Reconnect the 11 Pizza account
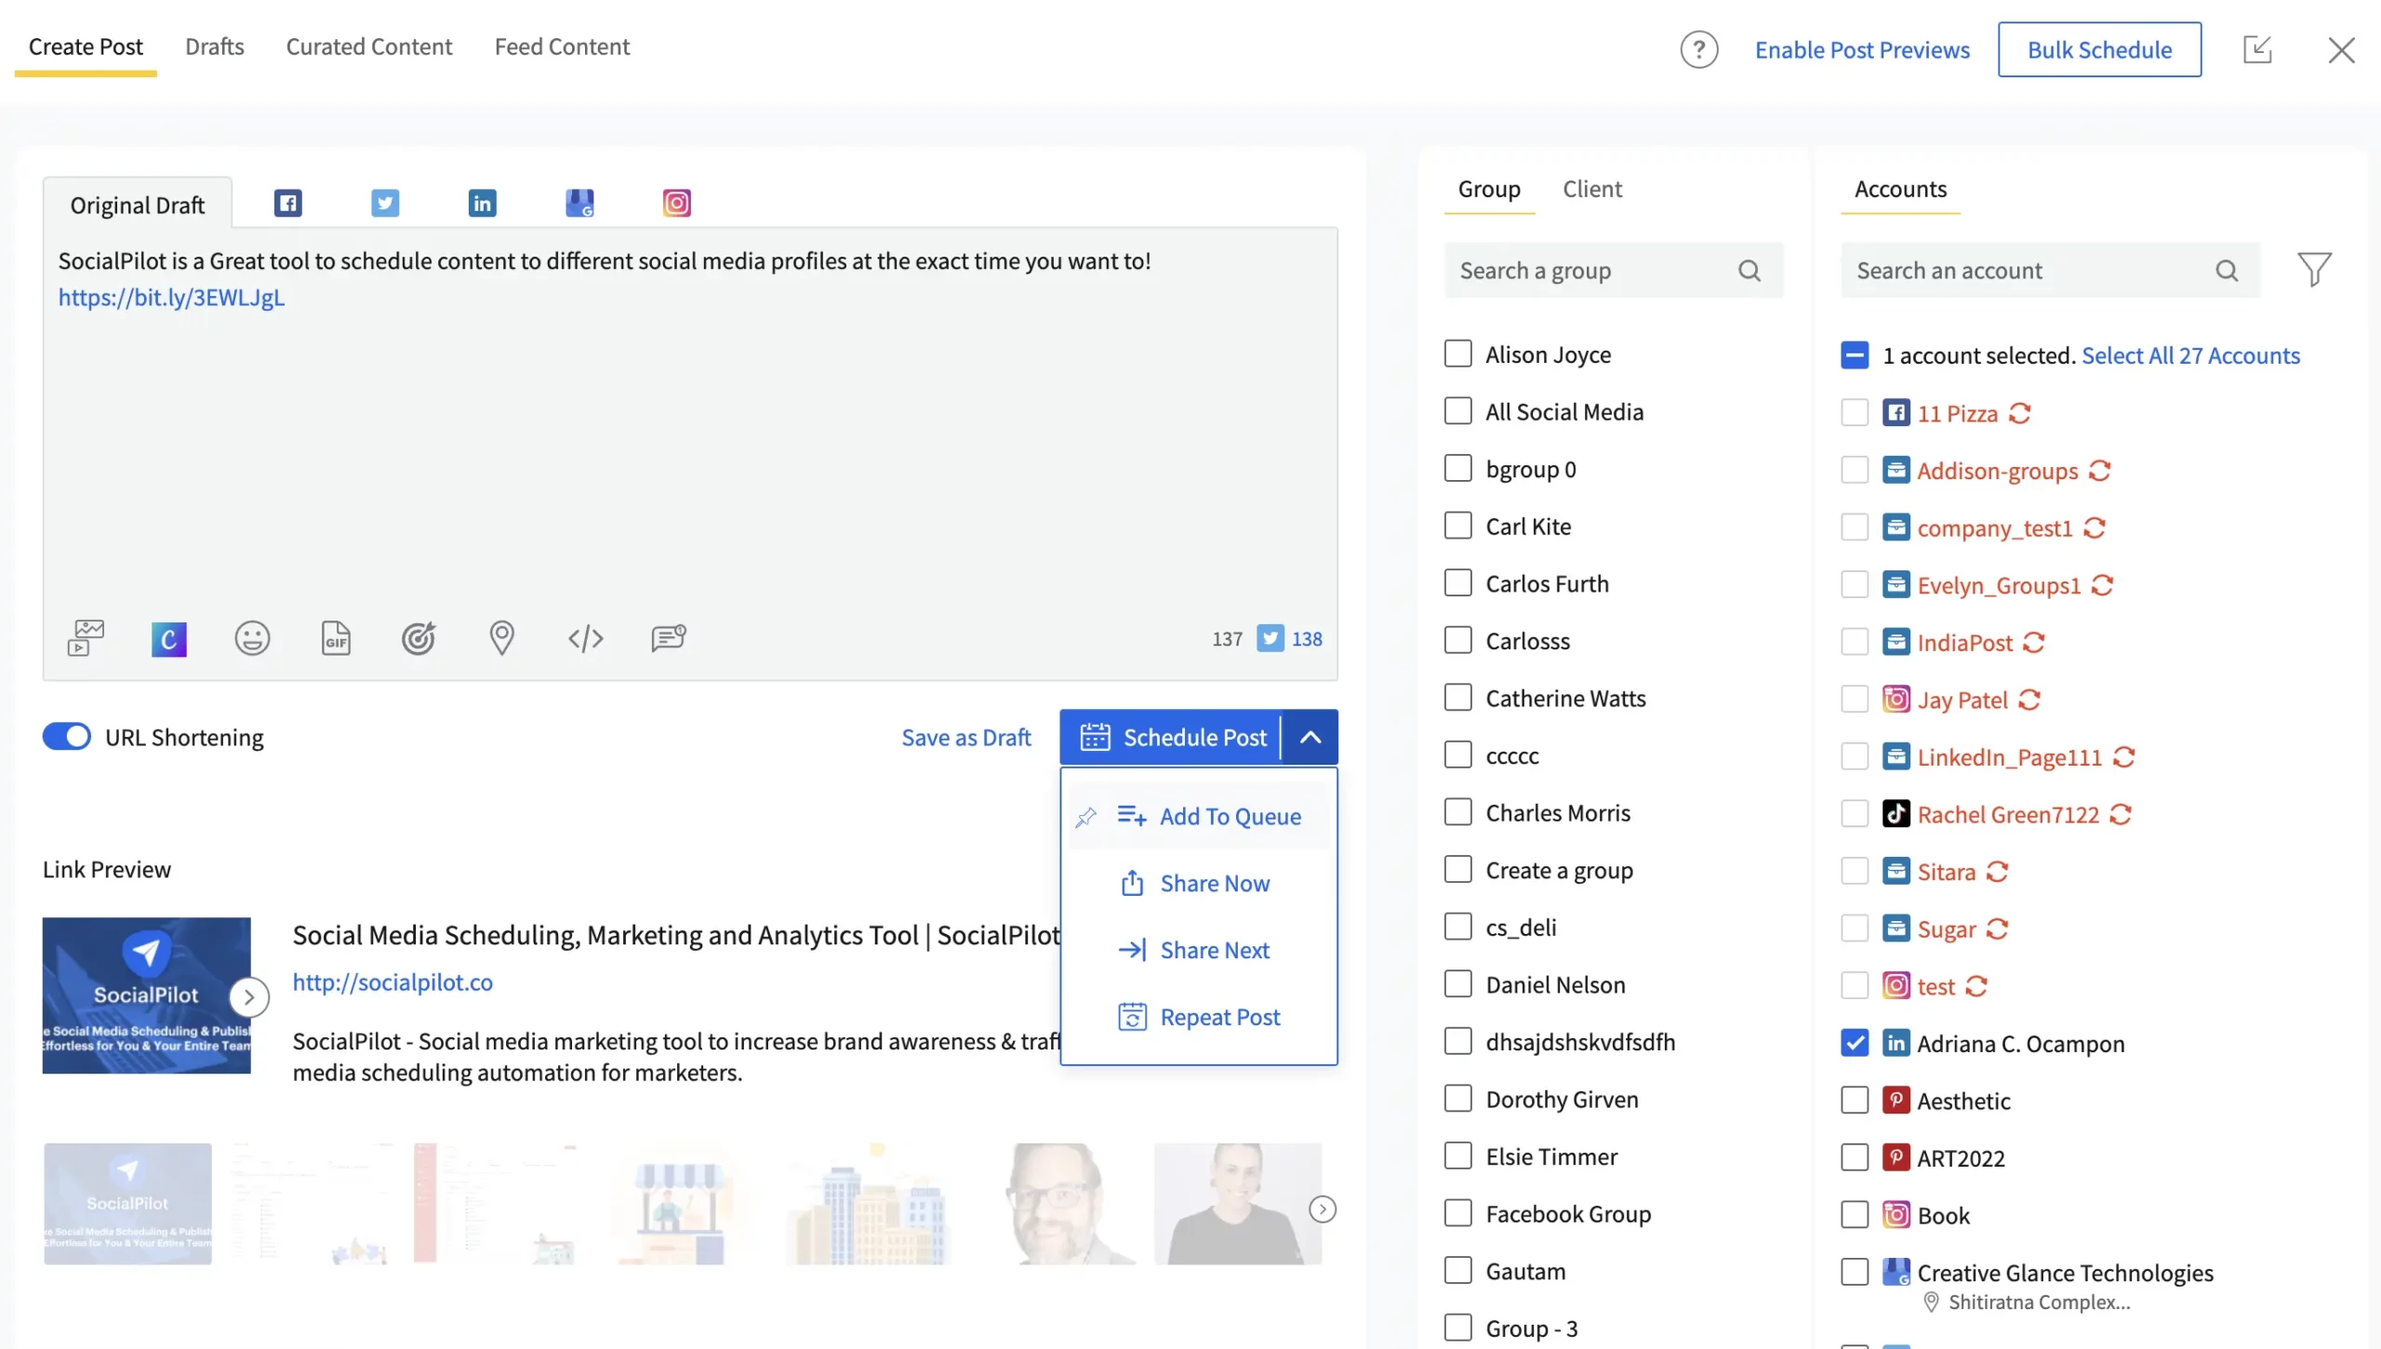Image resolution: width=2381 pixels, height=1349 pixels. click(x=2019, y=413)
